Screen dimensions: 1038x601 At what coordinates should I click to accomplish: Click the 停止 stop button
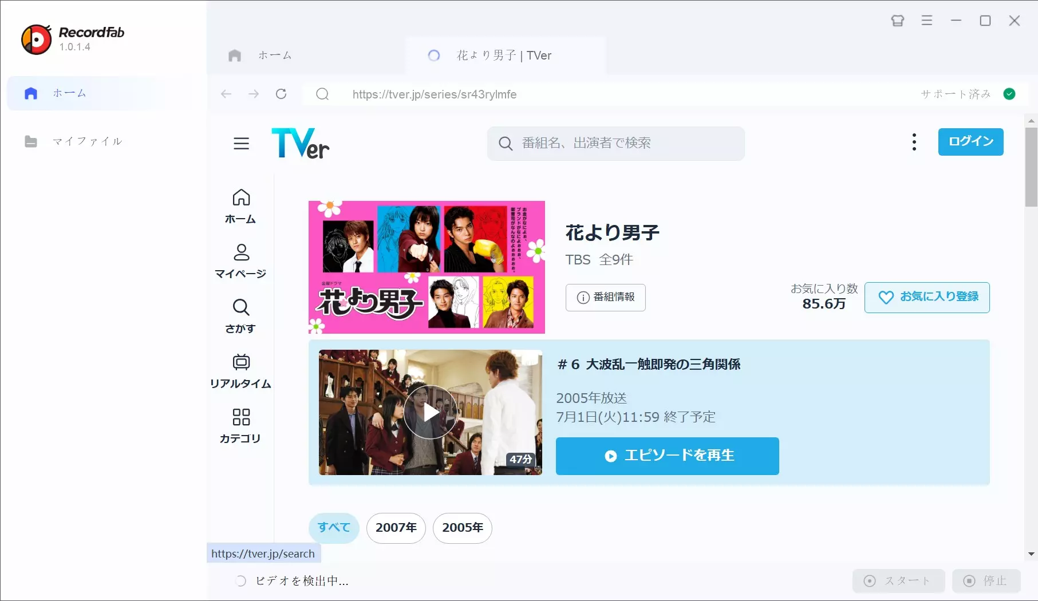pos(986,581)
